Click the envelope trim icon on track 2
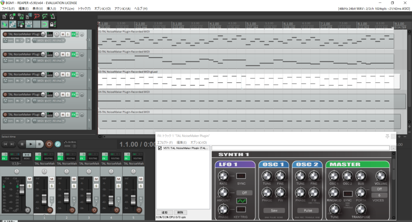The image size is (412, 222). [5, 61]
